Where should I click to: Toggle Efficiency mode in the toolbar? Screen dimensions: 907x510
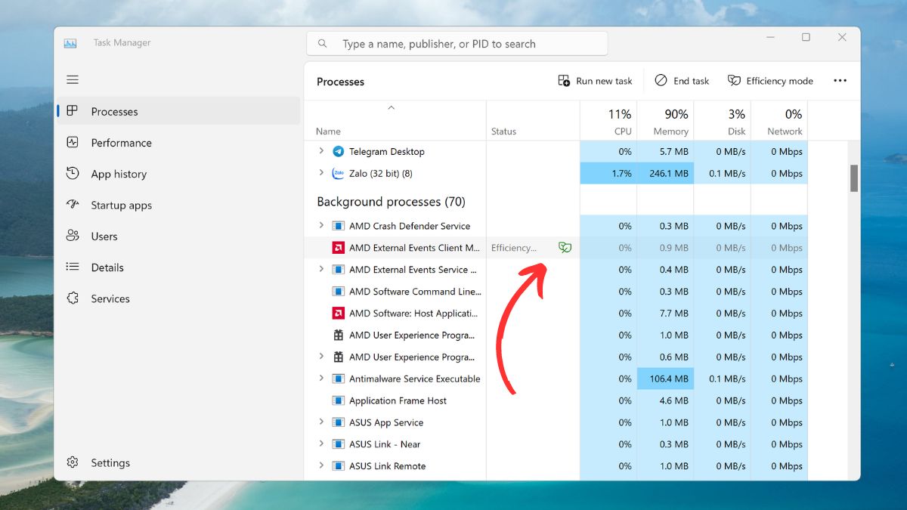(x=770, y=81)
